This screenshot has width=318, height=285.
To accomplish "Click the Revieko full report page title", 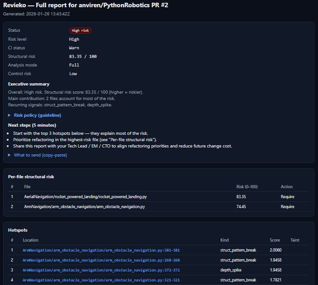I will click(x=87, y=5).
